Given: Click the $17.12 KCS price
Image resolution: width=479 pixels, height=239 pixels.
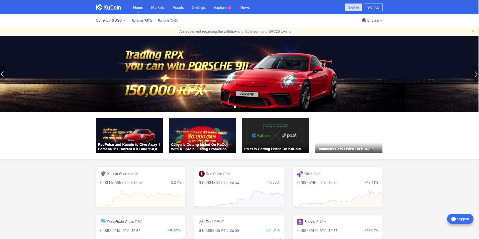Looking at the screenshot, I should pyautogui.click(x=137, y=183).
